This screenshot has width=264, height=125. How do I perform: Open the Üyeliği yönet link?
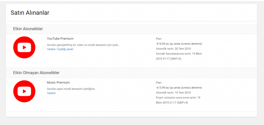[65, 49]
